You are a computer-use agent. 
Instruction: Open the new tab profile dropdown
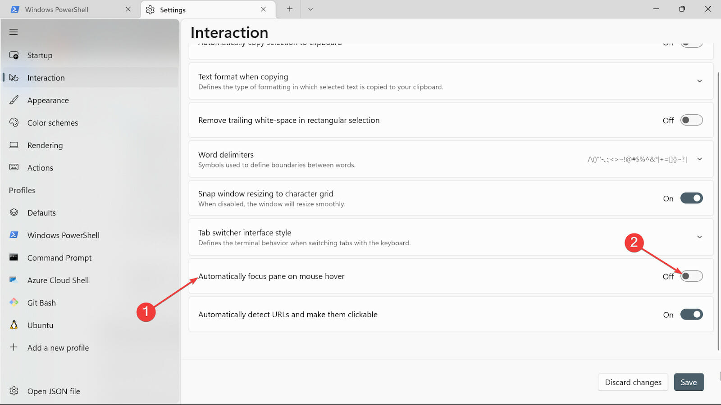(x=310, y=9)
